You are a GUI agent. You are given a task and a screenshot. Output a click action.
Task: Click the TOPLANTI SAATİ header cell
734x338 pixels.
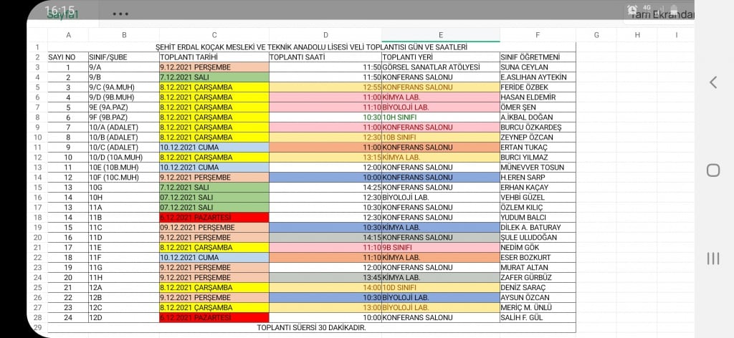pos(325,57)
